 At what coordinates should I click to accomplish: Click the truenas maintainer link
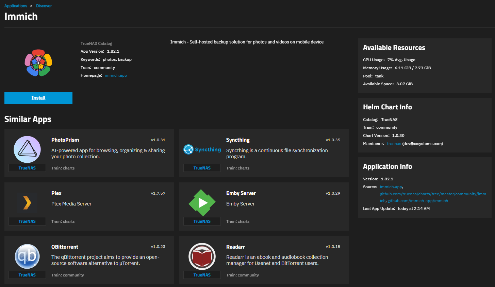[x=394, y=144]
